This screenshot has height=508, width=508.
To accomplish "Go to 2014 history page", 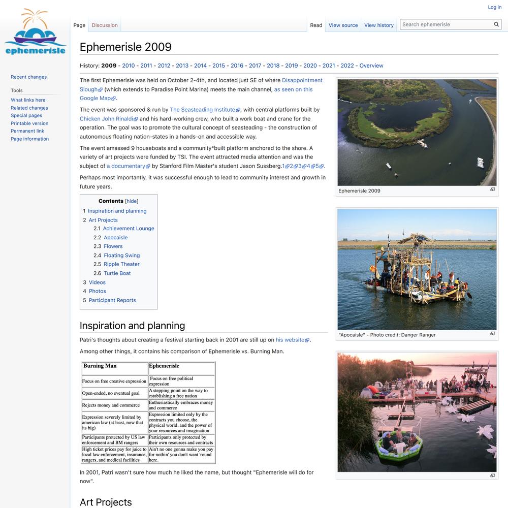I will (200, 66).
